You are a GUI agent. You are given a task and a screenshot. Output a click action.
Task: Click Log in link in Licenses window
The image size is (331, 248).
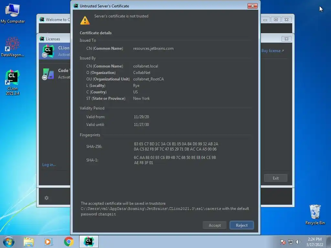pos(49,164)
